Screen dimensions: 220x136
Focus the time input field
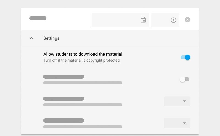pos(165,20)
